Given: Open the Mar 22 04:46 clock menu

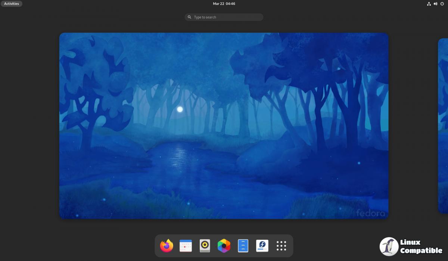Looking at the screenshot, I should point(224,4).
